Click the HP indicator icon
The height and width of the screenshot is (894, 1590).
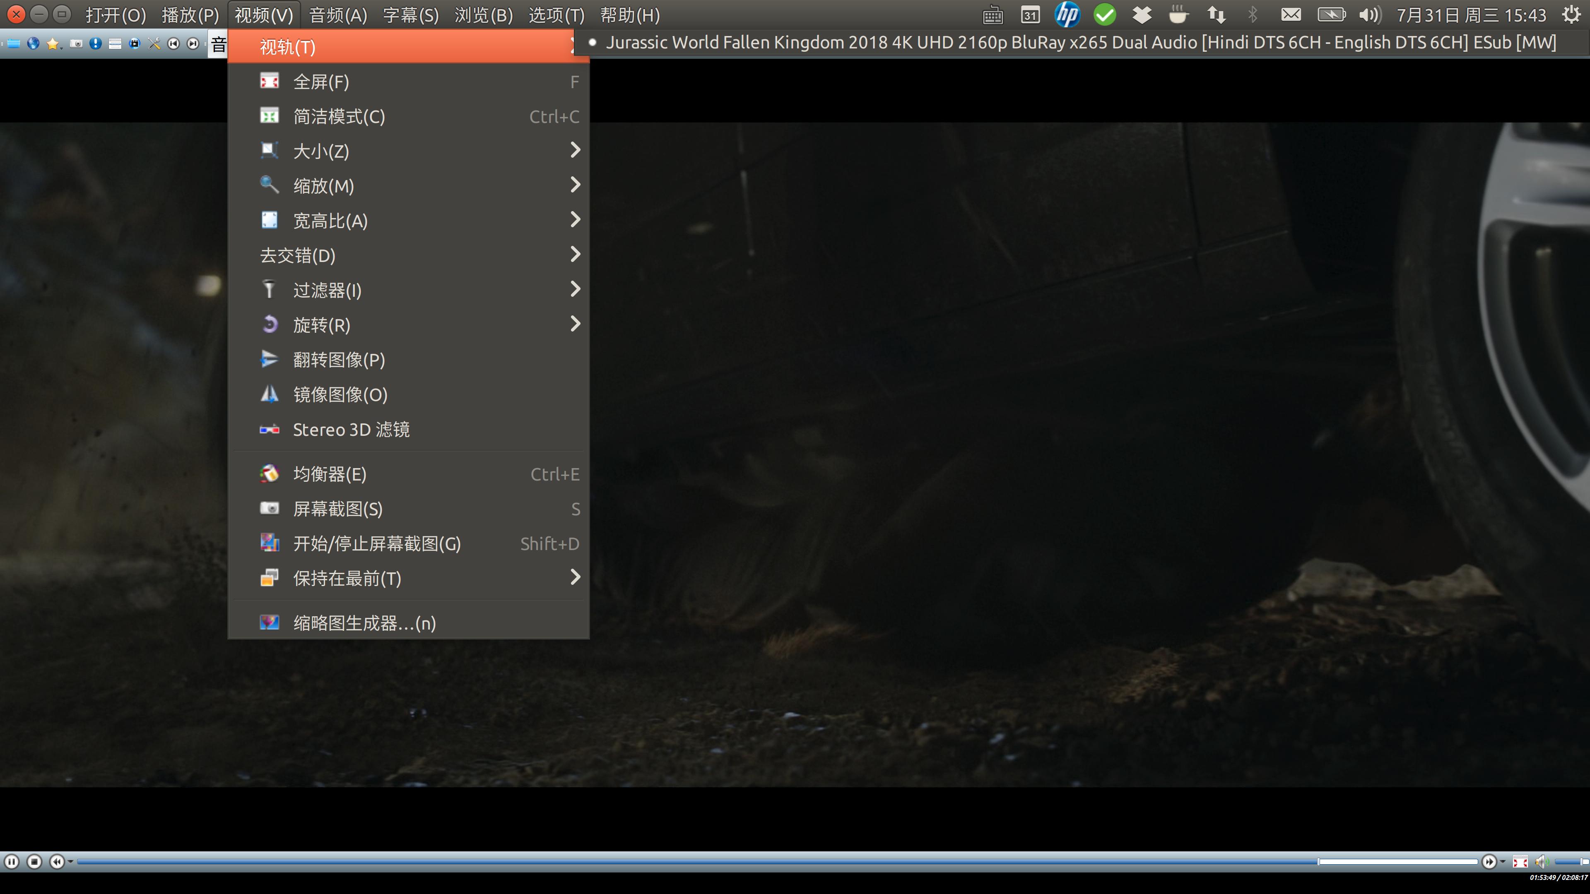[1067, 15]
